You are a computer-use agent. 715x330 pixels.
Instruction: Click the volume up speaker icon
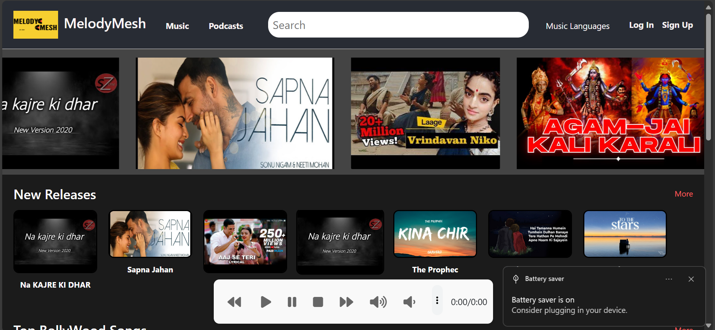[x=378, y=302]
